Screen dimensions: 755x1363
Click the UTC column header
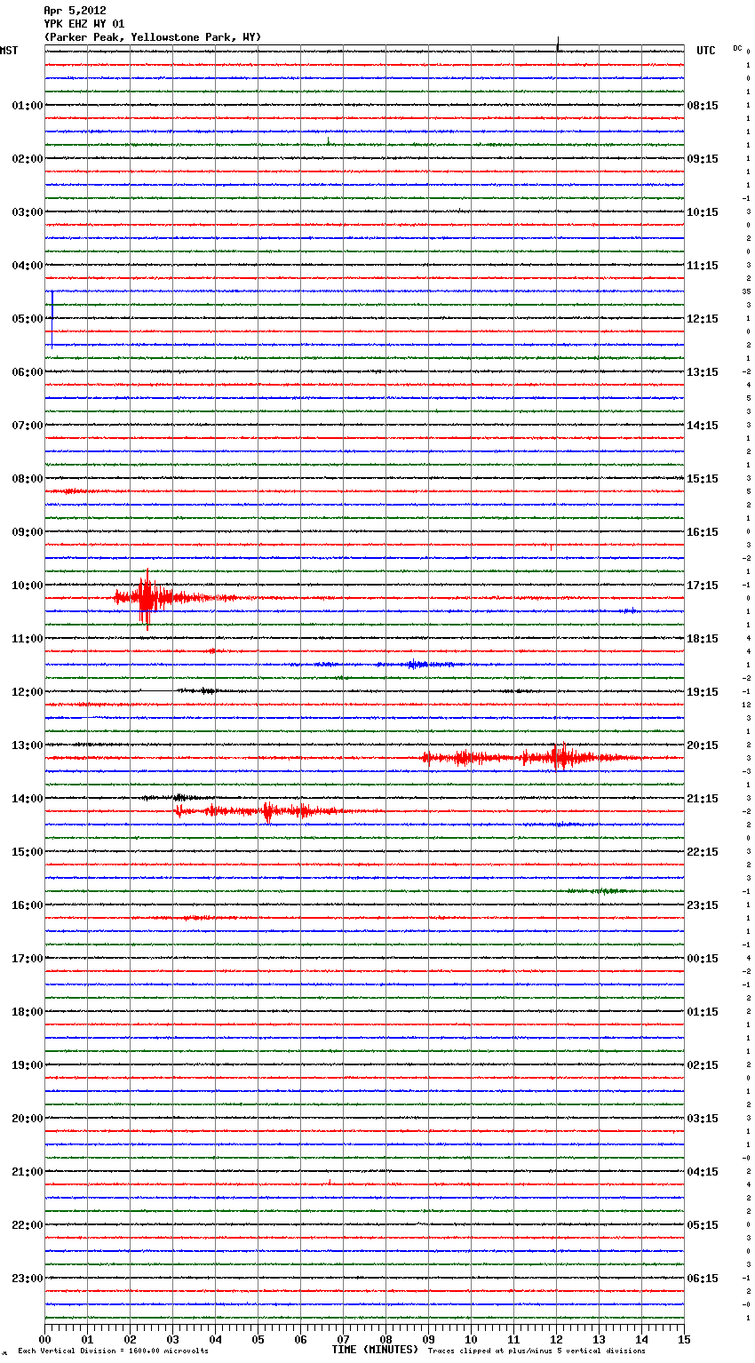coord(705,51)
